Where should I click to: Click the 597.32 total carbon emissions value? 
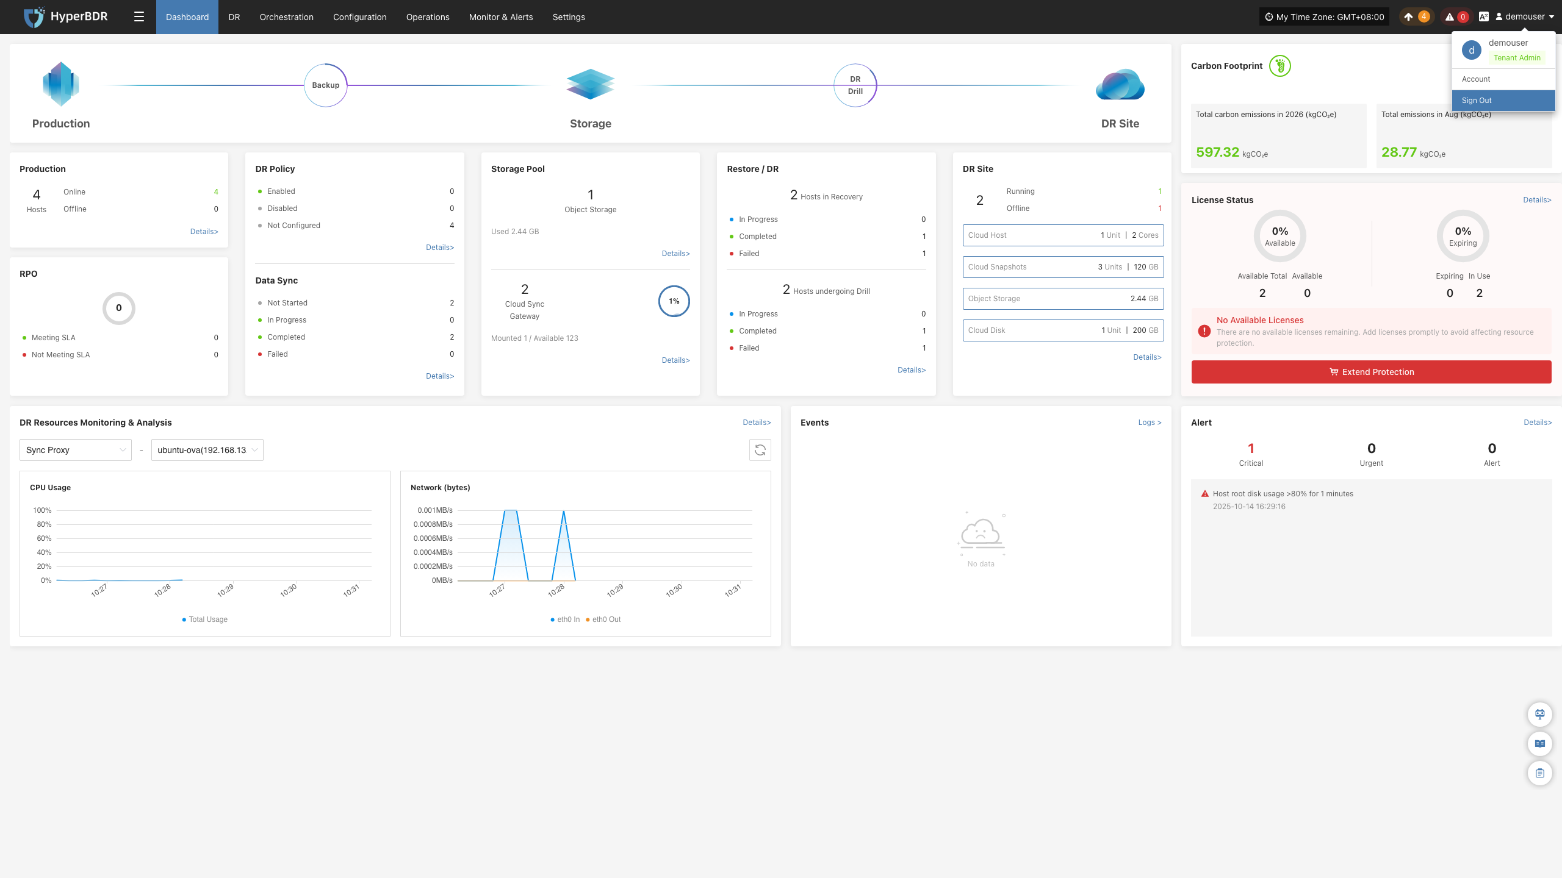tap(1217, 152)
